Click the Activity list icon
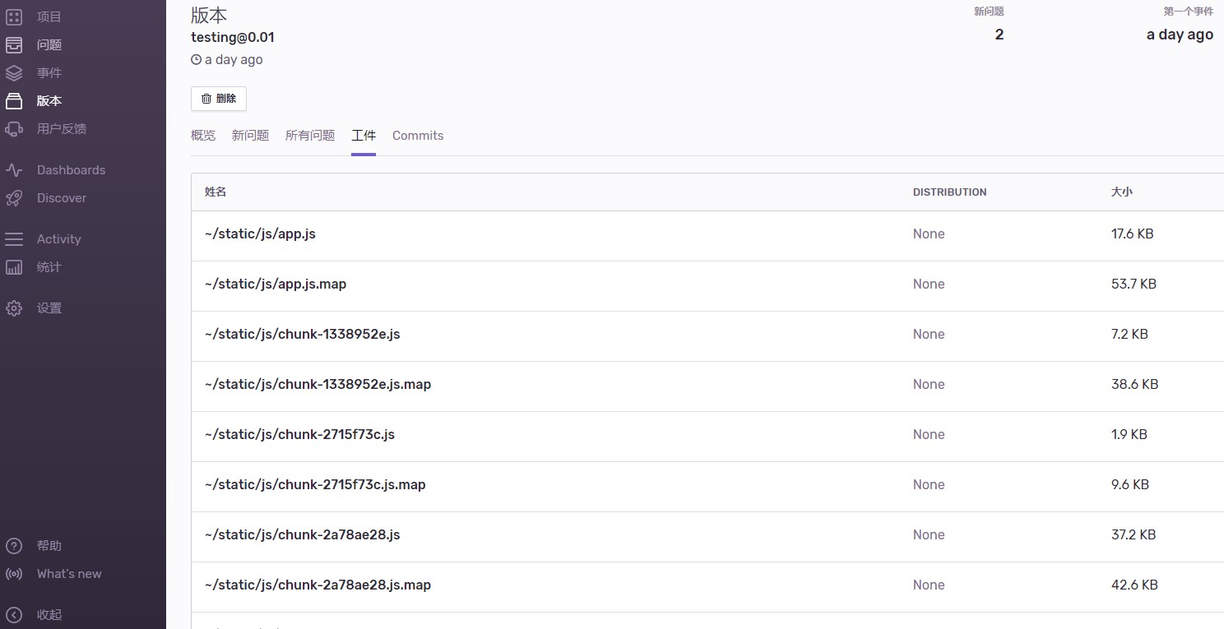This screenshot has height=629, width=1224. (x=14, y=238)
